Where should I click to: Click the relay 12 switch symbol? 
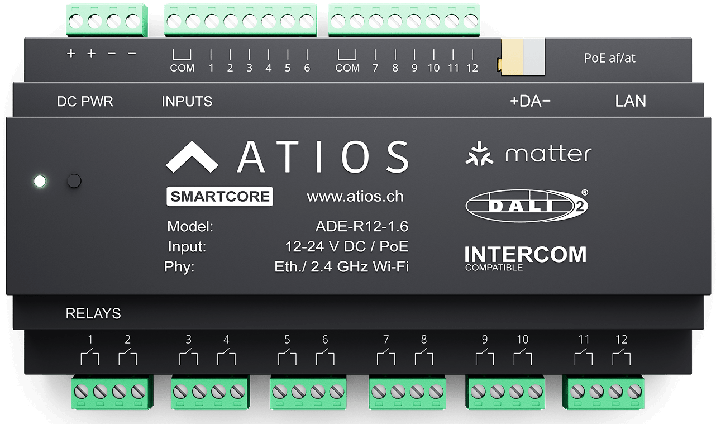621,356
